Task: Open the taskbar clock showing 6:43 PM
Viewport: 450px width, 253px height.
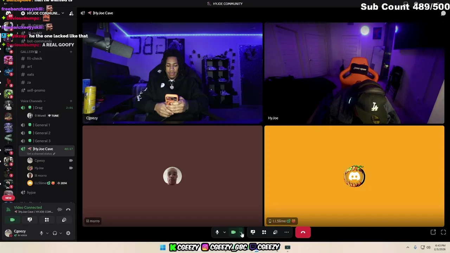Action: click(x=440, y=247)
